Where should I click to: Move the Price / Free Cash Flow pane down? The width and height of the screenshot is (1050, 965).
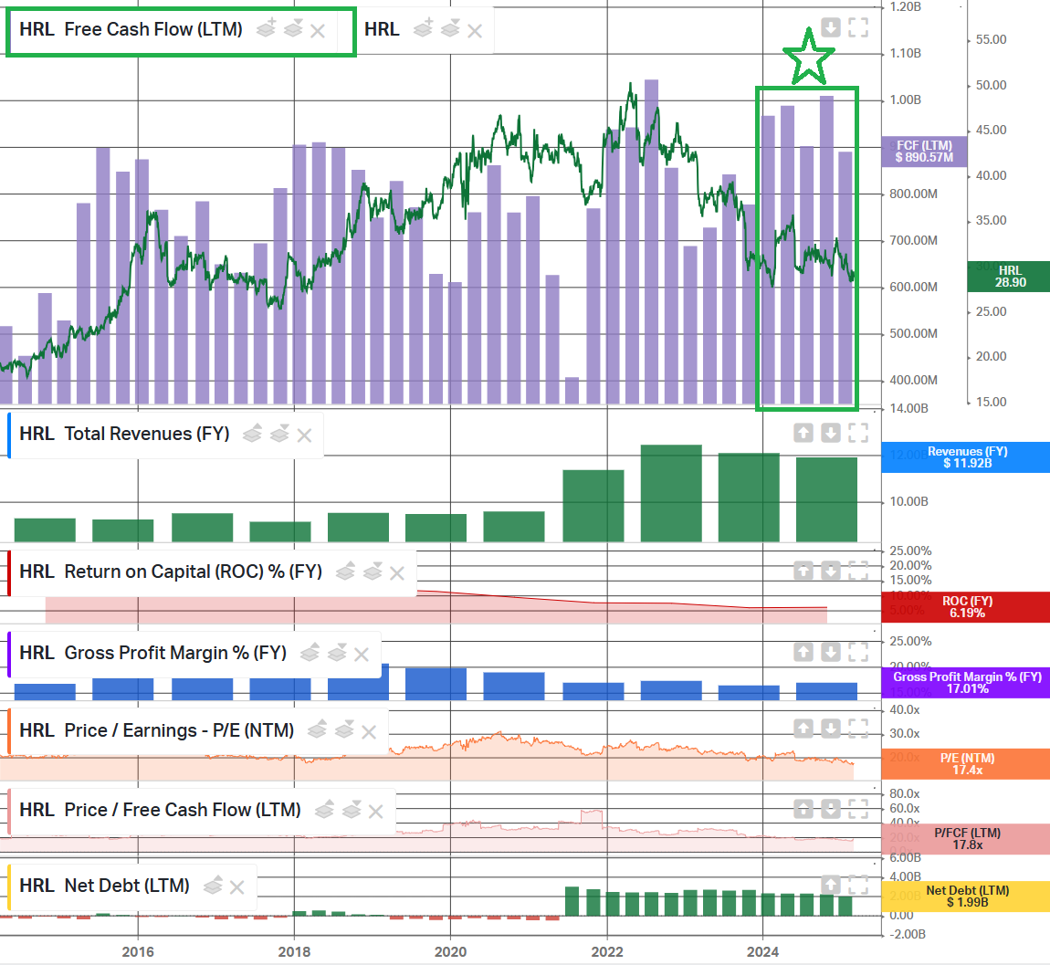[831, 809]
